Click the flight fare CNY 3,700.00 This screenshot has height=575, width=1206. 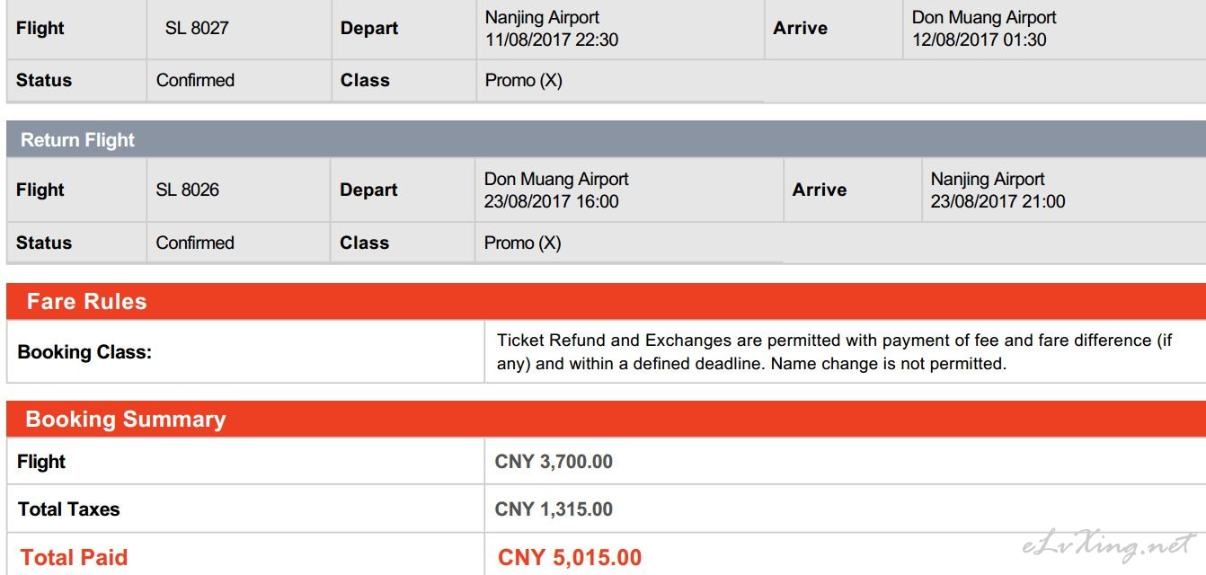tap(554, 462)
